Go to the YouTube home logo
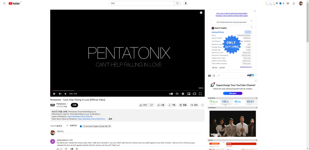Screen dimensions: 309x150 pyautogui.click(x=14, y=3)
